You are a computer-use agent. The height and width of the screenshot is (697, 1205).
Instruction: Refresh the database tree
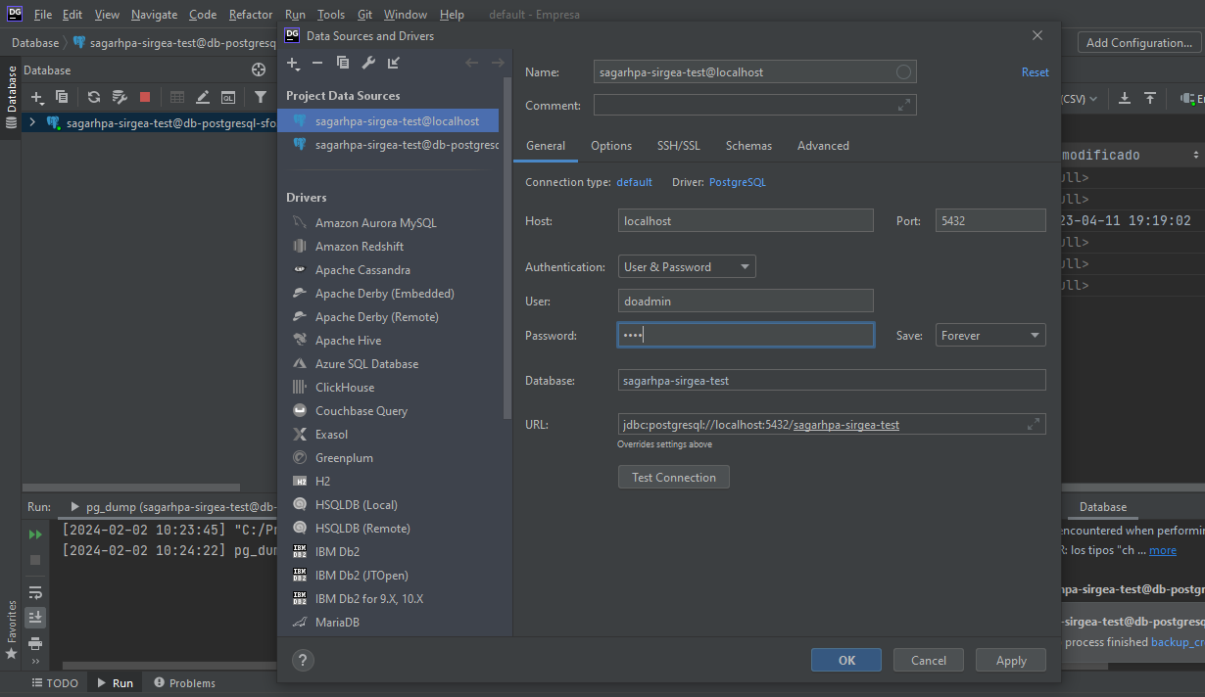(x=94, y=97)
